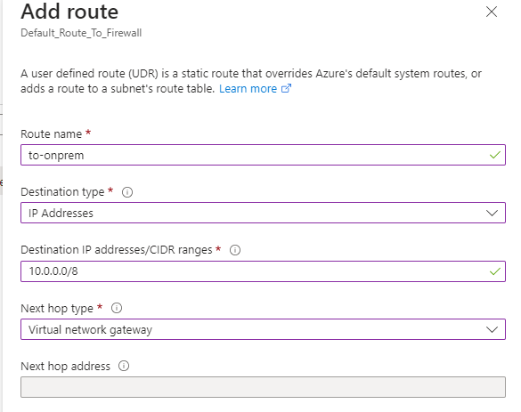Open the Next hop type dropdown
Image resolution: width=521 pixels, height=412 pixels.
coord(263,329)
